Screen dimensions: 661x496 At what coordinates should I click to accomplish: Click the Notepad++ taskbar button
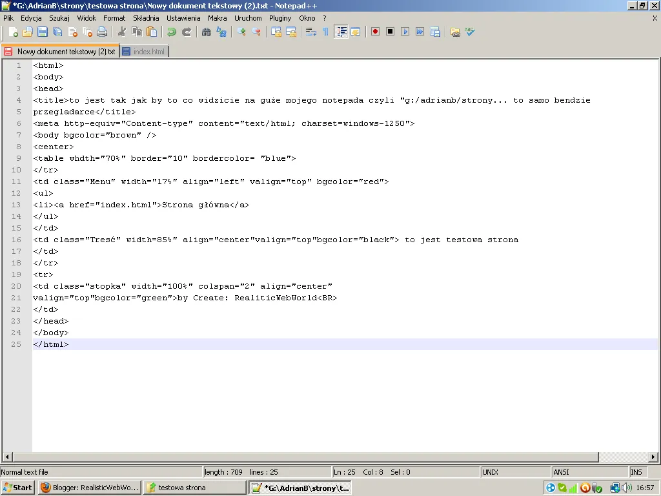tap(300, 488)
